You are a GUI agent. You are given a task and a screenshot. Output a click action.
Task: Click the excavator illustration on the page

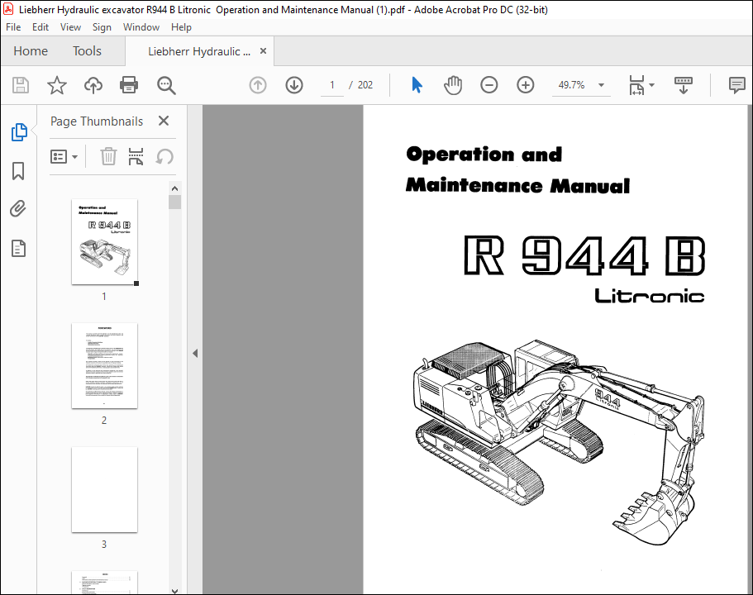559,442
